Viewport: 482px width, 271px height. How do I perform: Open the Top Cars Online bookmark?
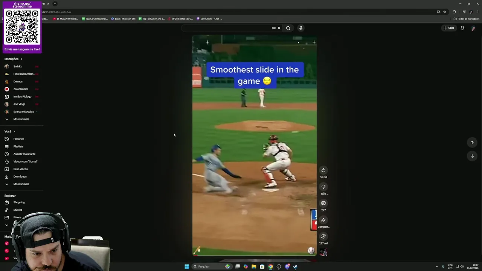pyautogui.click(x=95, y=19)
